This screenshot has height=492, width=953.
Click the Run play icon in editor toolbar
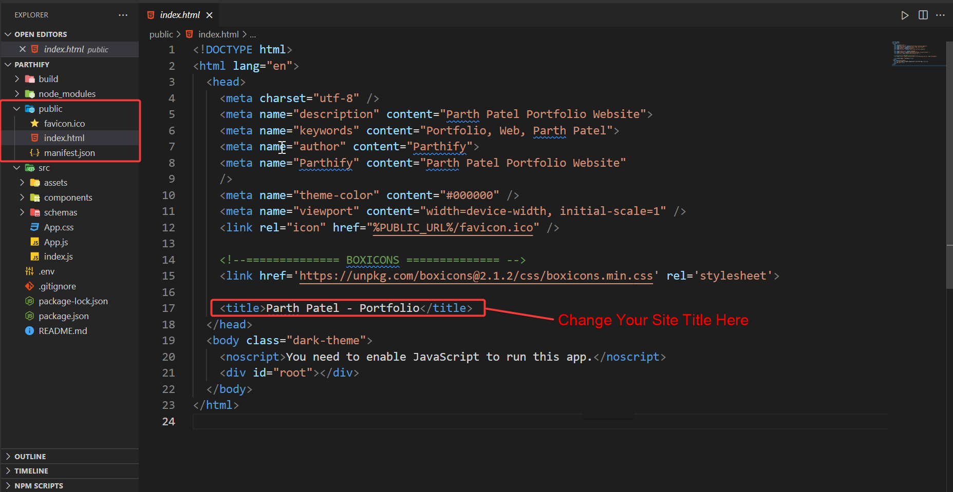(905, 15)
